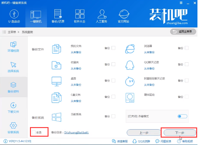Screen dimensions: 199x145
Task: Toggle the 杀毒模式 switch
Action: pyautogui.click(x=182, y=116)
